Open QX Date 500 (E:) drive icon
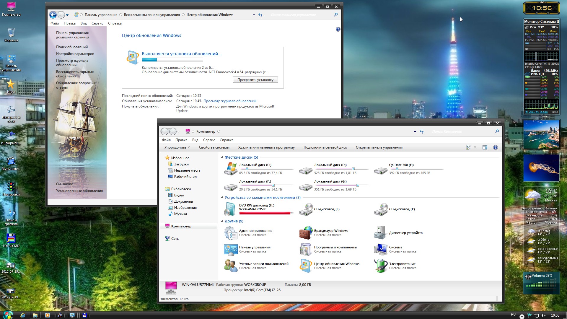 [380, 170]
